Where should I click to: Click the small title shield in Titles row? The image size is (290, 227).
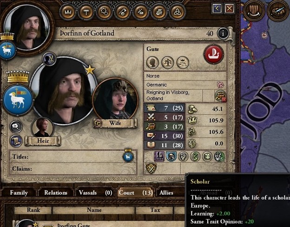click(128, 157)
